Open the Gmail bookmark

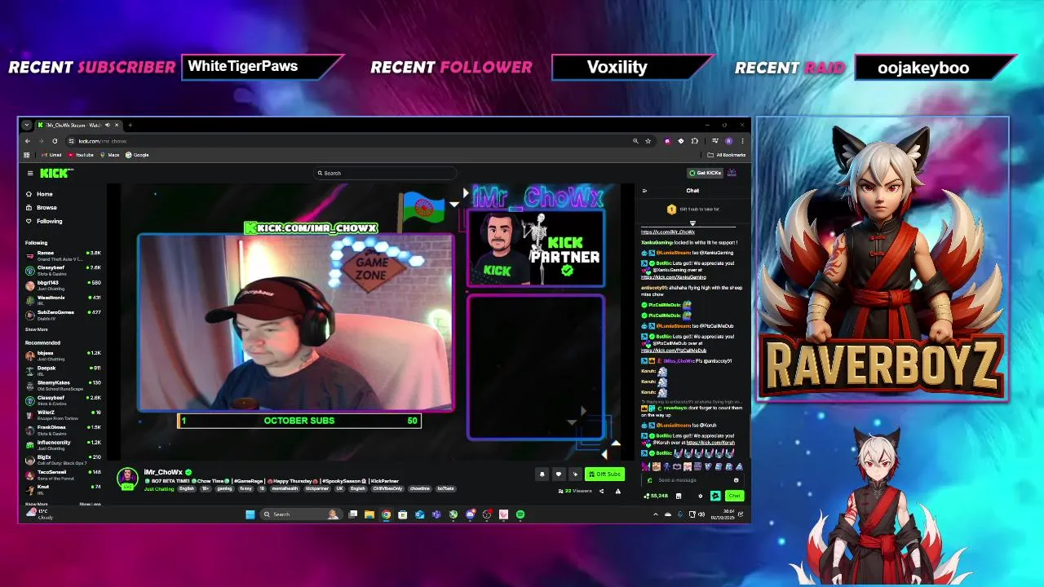[52, 155]
